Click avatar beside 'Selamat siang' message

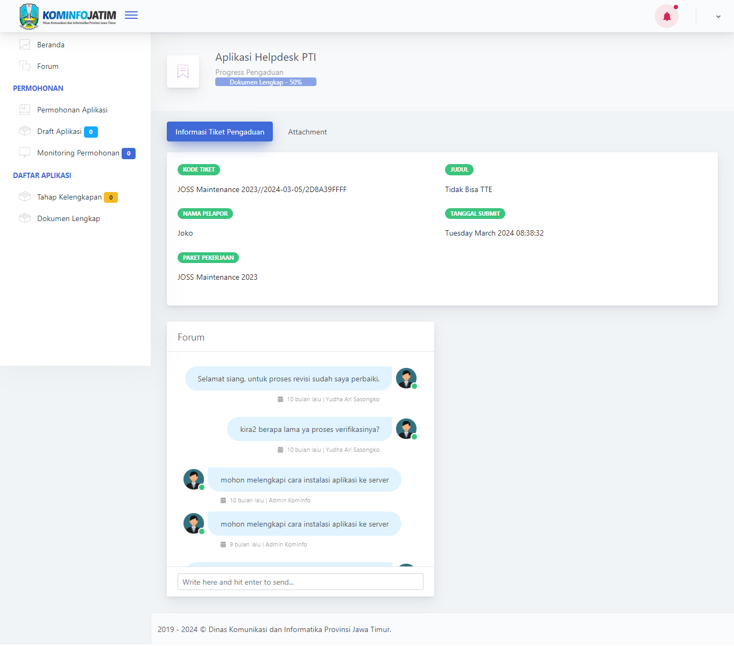pyautogui.click(x=406, y=378)
